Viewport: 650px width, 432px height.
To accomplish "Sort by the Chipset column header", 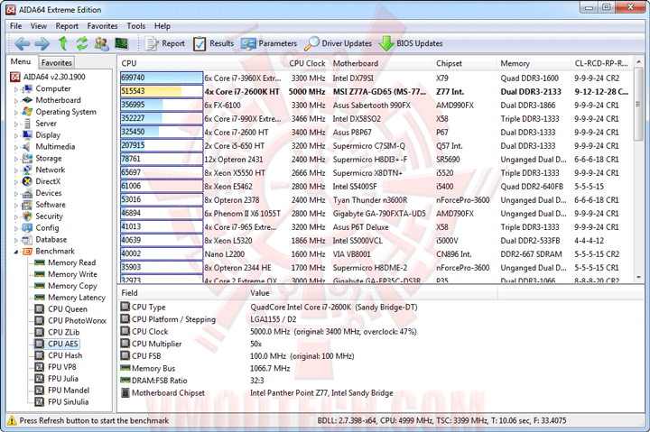I will (466, 63).
